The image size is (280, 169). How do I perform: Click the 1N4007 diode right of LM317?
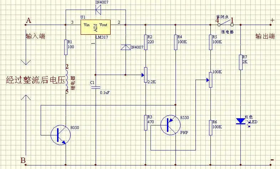click(126, 47)
